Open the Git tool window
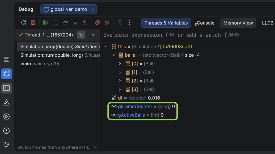Screen dimensions: 275x154 (x=6, y=145)
